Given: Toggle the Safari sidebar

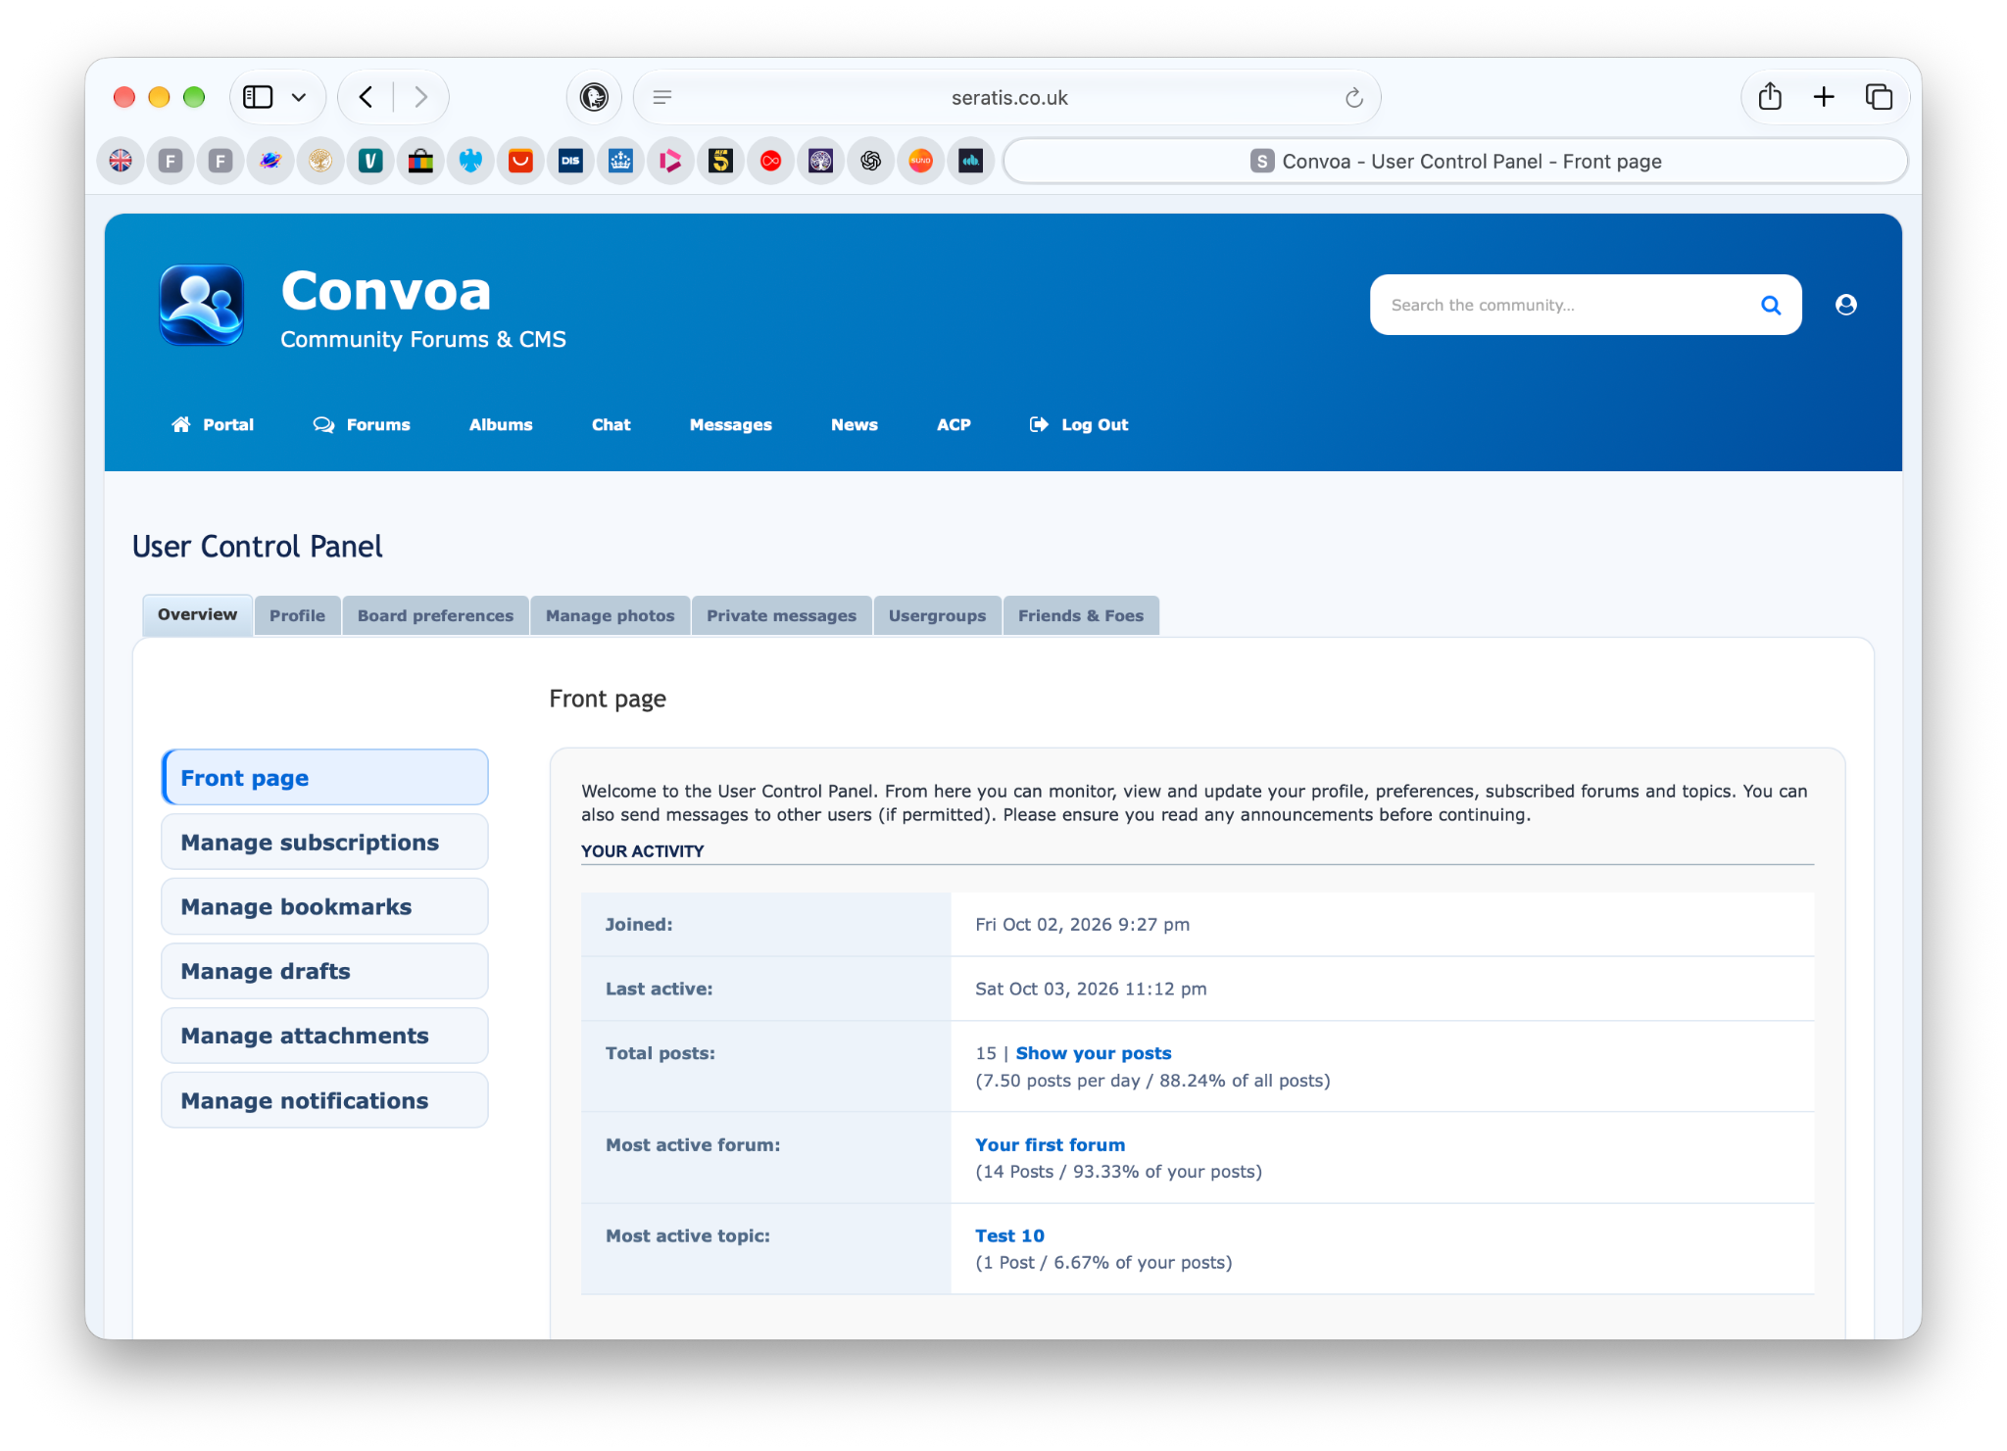Looking at the screenshot, I should tap(258, 97).
